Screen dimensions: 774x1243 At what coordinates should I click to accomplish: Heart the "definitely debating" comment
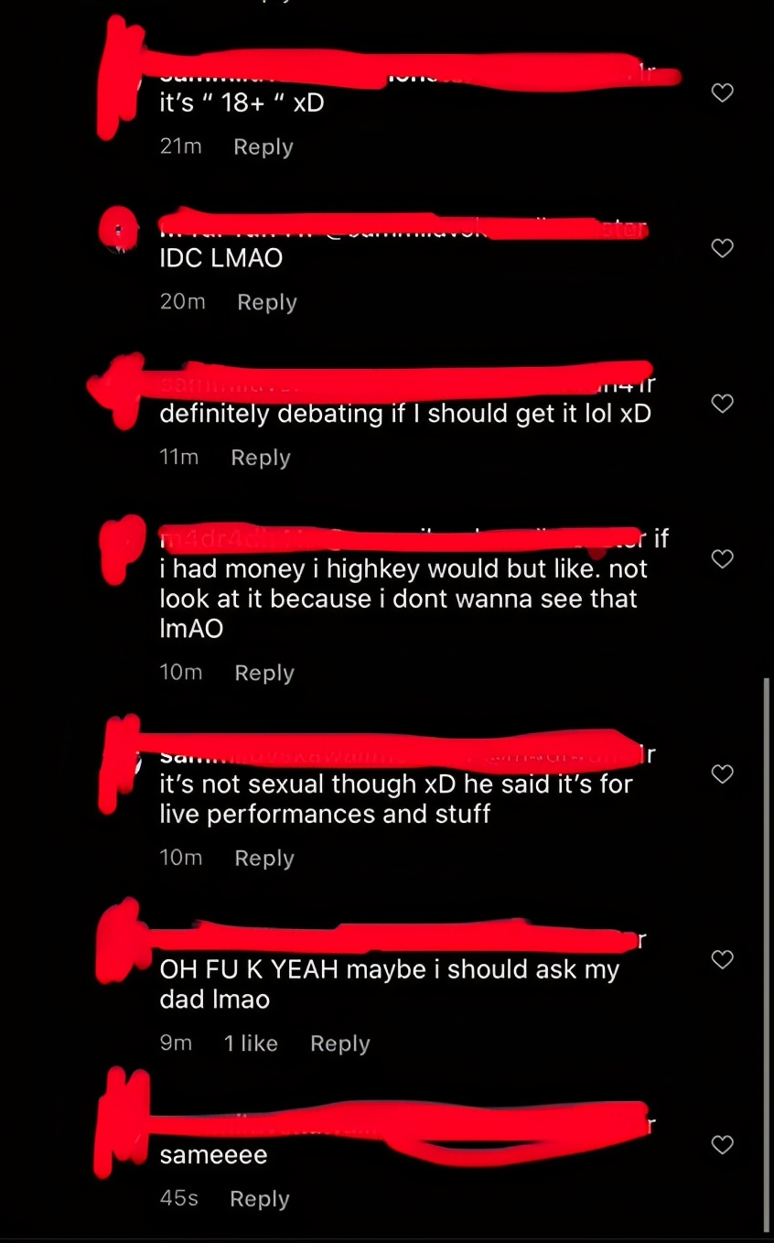pos(723,404)
